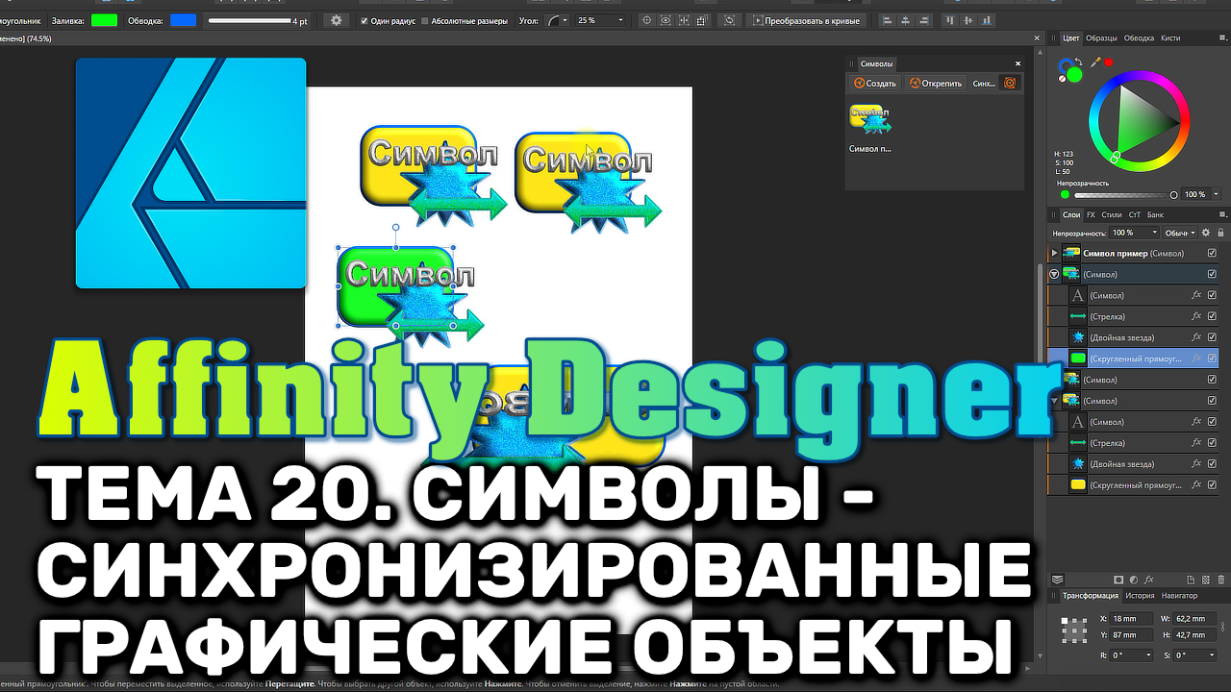
Task: Open the layer opacity 100 % dropdown
Action: pyautogui.click(x=1154, y=233)
